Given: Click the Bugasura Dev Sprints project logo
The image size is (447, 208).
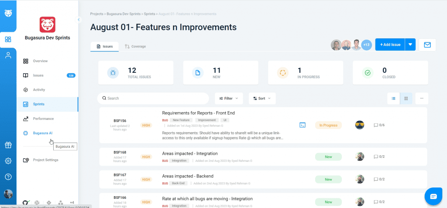Looking at the screenshot, I should pos(47,24).
